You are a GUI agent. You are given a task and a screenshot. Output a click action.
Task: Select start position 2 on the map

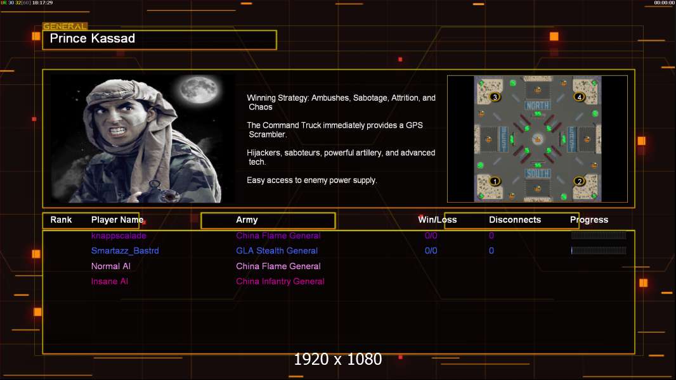point(579,181)
